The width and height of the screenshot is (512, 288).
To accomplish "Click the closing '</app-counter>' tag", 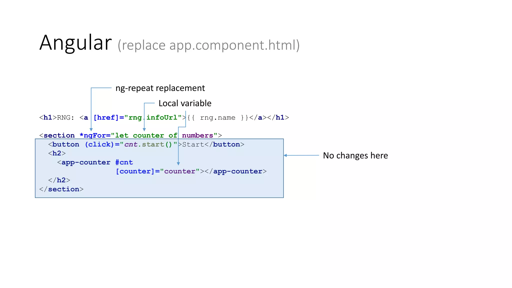I will click(236, 171).
